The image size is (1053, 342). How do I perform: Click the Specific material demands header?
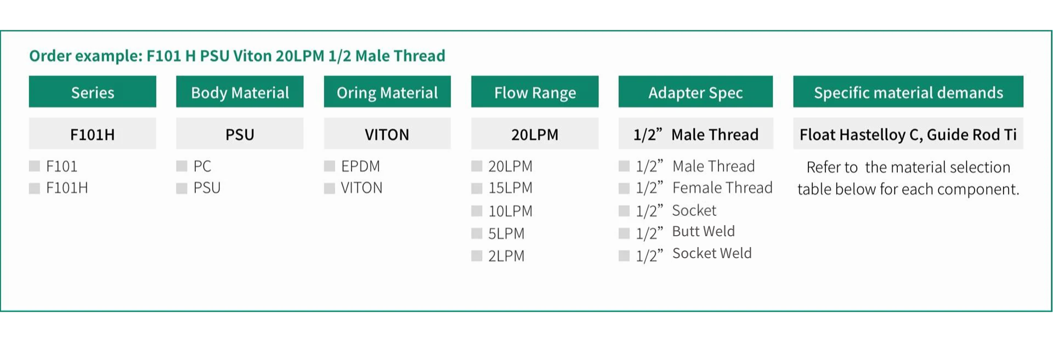point(908,92)
